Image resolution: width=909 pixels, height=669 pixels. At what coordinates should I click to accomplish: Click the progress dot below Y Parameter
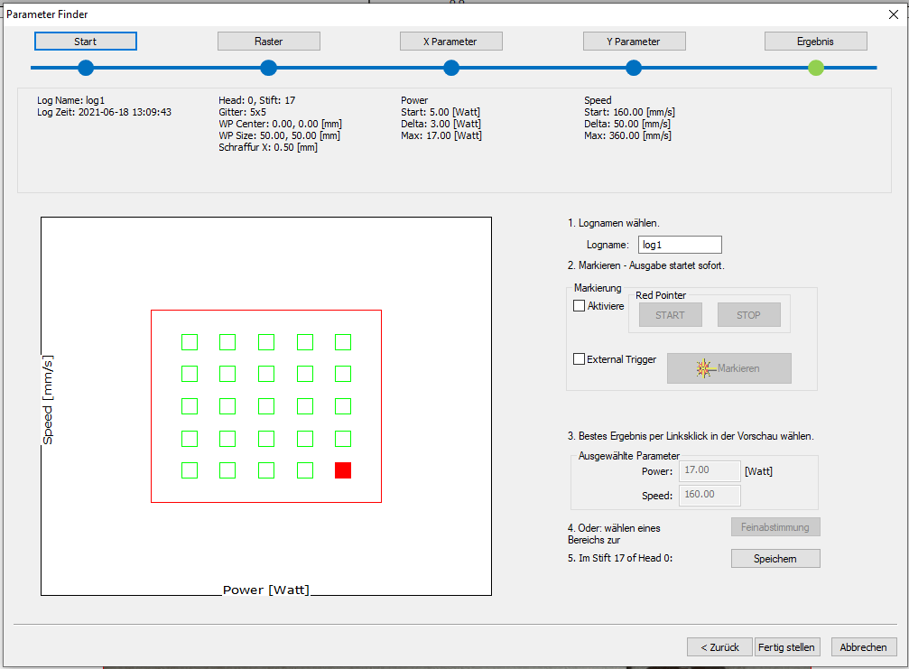tap(634, 68)
